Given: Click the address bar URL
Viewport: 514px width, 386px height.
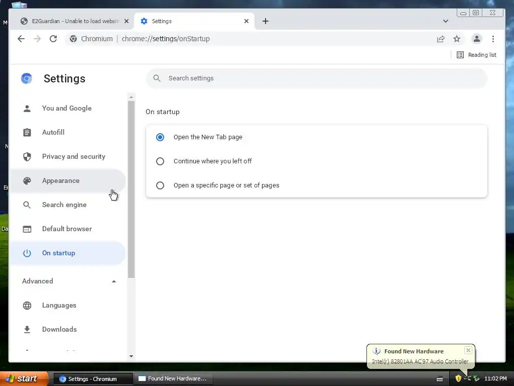Looking at the screenshot, I should (166, 39).
